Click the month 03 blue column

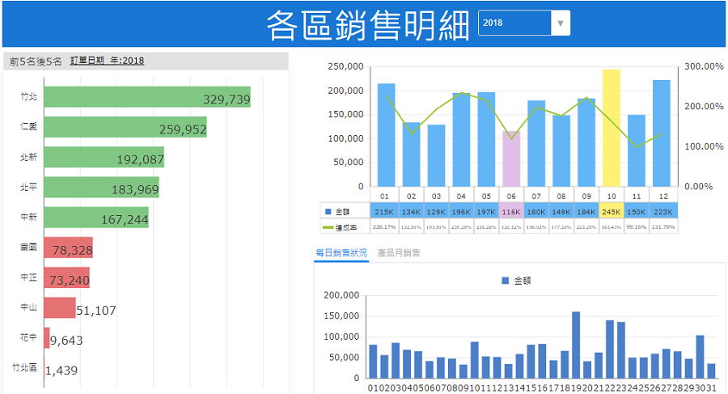pos(437,155)
